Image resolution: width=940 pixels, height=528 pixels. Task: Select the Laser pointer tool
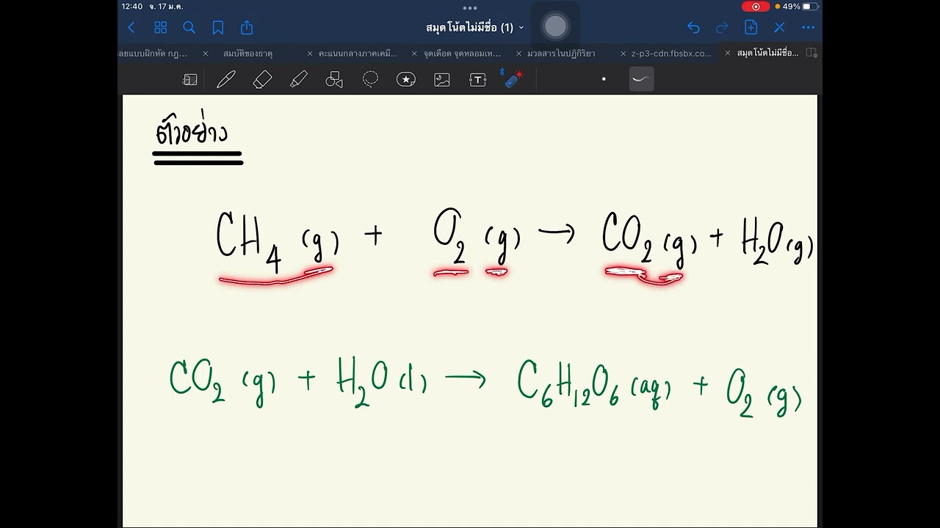(x=513, y=78)
